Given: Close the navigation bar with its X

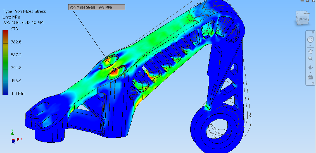Looking at the screenshot, I should (x=313, y=32).
